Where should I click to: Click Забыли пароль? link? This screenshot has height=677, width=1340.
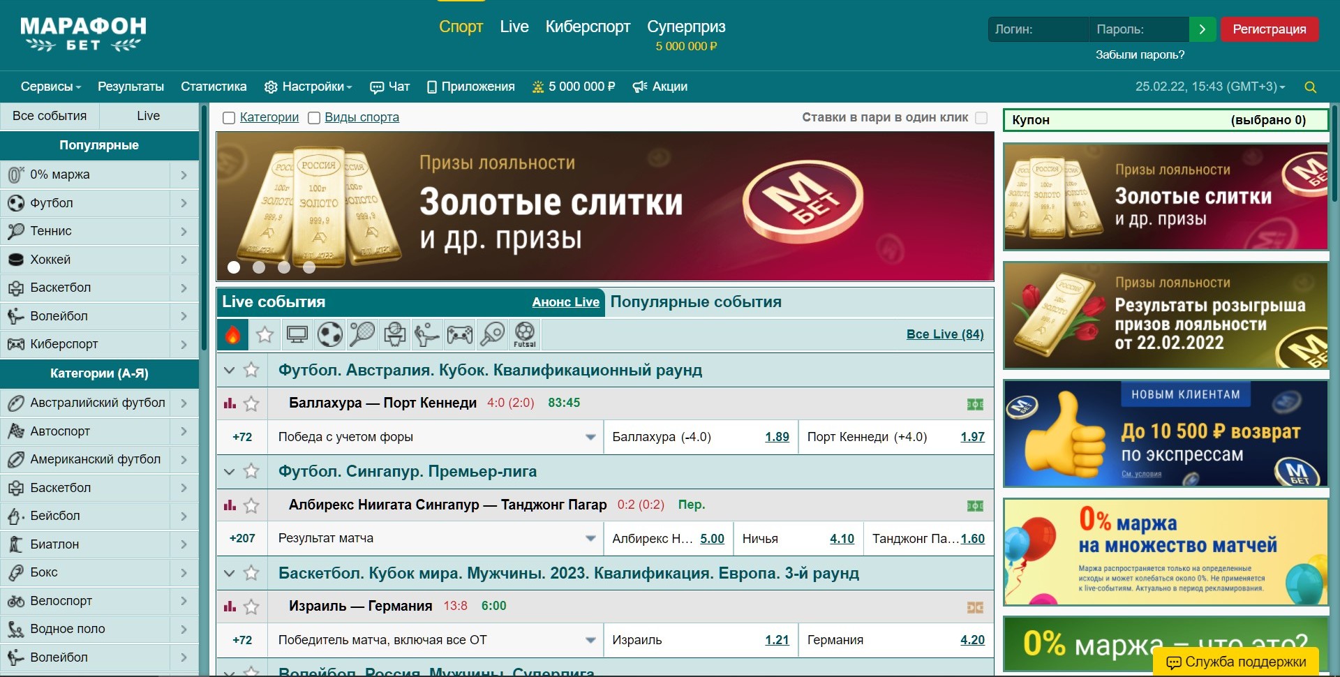1140,54
